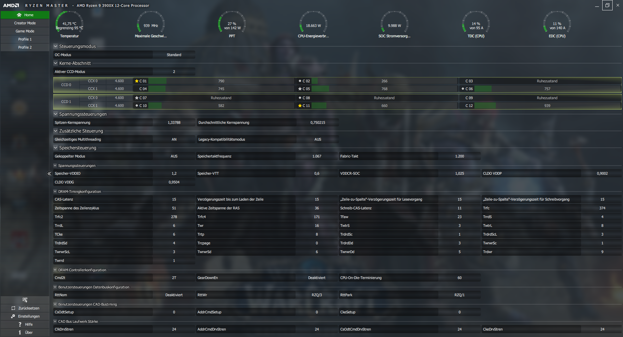Click the dot marker on core C 06

click(463, 89)
